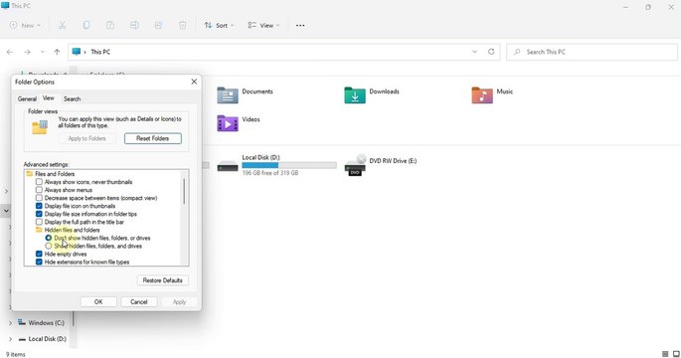Open the Music folder icon

(482, 95)
